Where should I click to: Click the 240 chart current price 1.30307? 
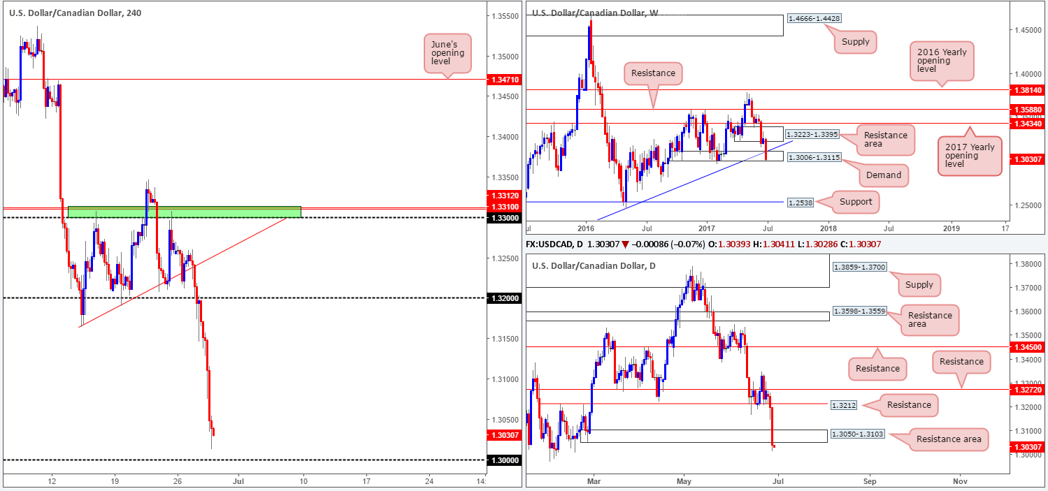coord(503,435)
